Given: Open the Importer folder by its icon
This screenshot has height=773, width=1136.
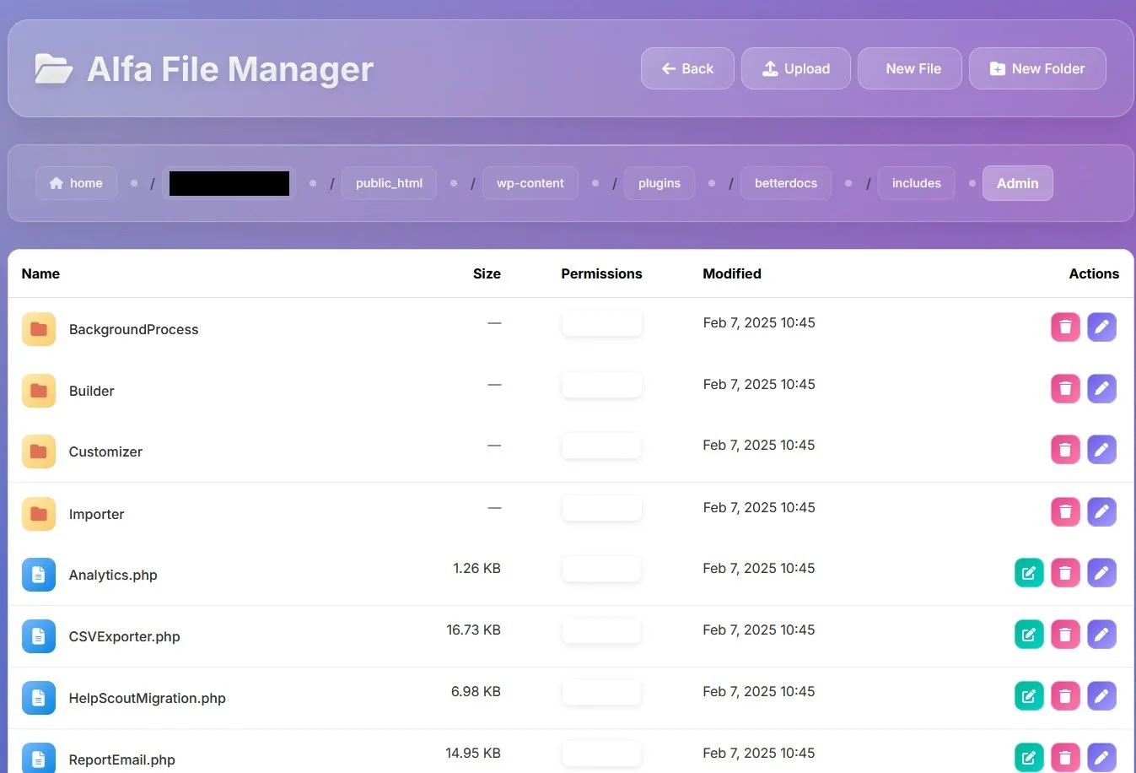Looking at the screenshot, I should click(x=39, y=514).
